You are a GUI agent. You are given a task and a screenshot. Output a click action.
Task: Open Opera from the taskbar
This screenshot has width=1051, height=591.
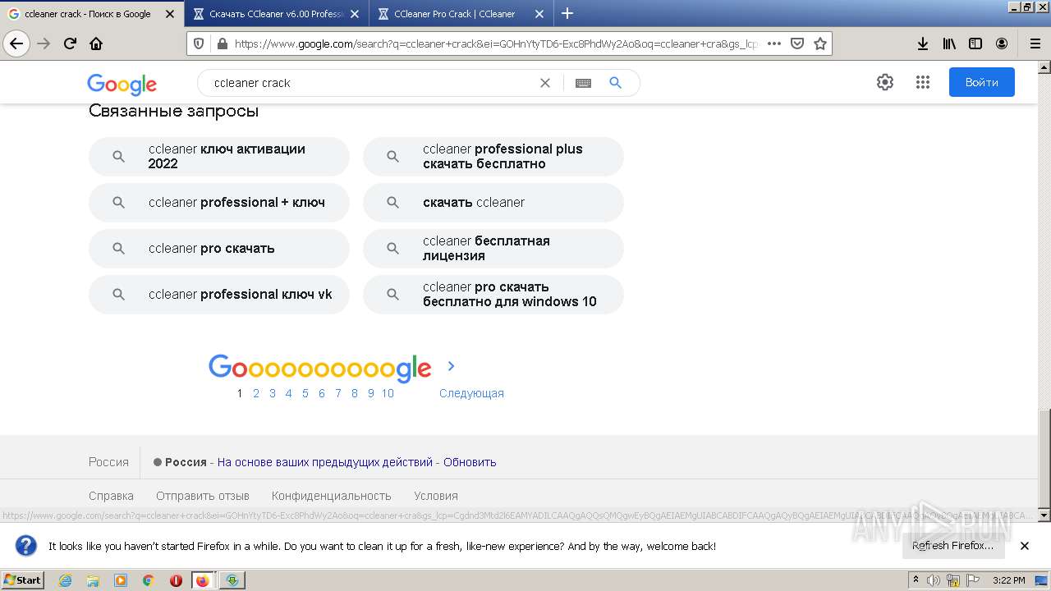(176, 580)
